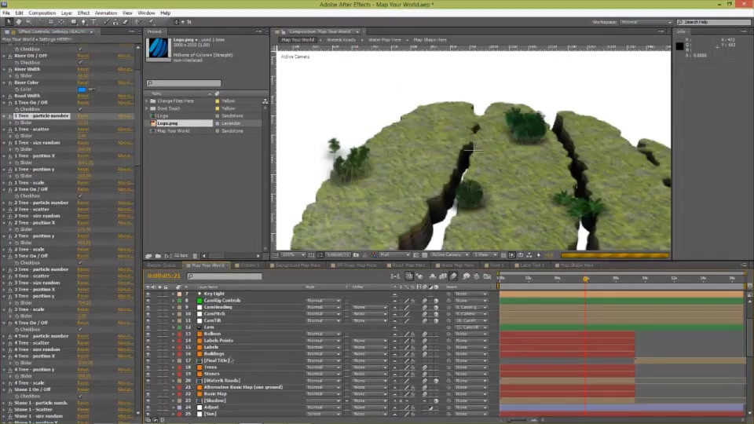Select the Pan Behind anchor tool
The height and width of the screenshot is (424, 754).
tap(61, 22)
